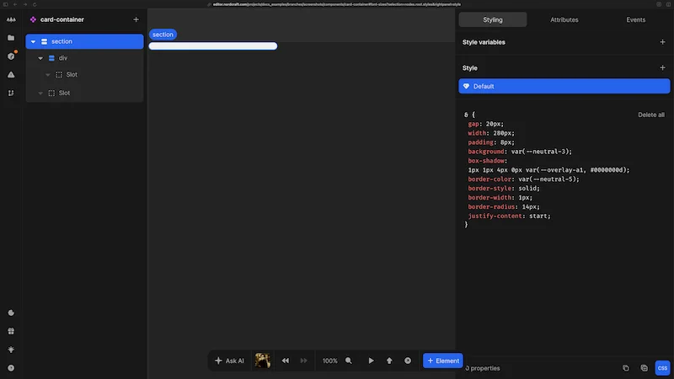Click the justify-content: start line
674x379 pixels.
pyautogui.click(x=509, y=216)
